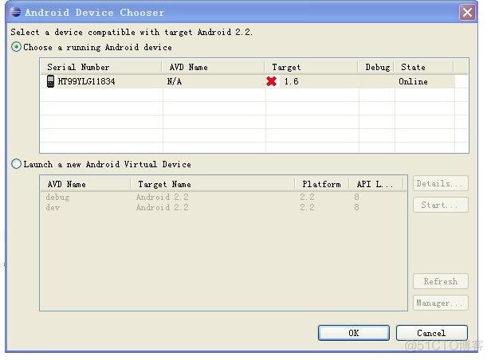Viewport: 491px width, 360px height.
Task: Click the AVD Name header in virtual device table
Action: tap(85, 184)
